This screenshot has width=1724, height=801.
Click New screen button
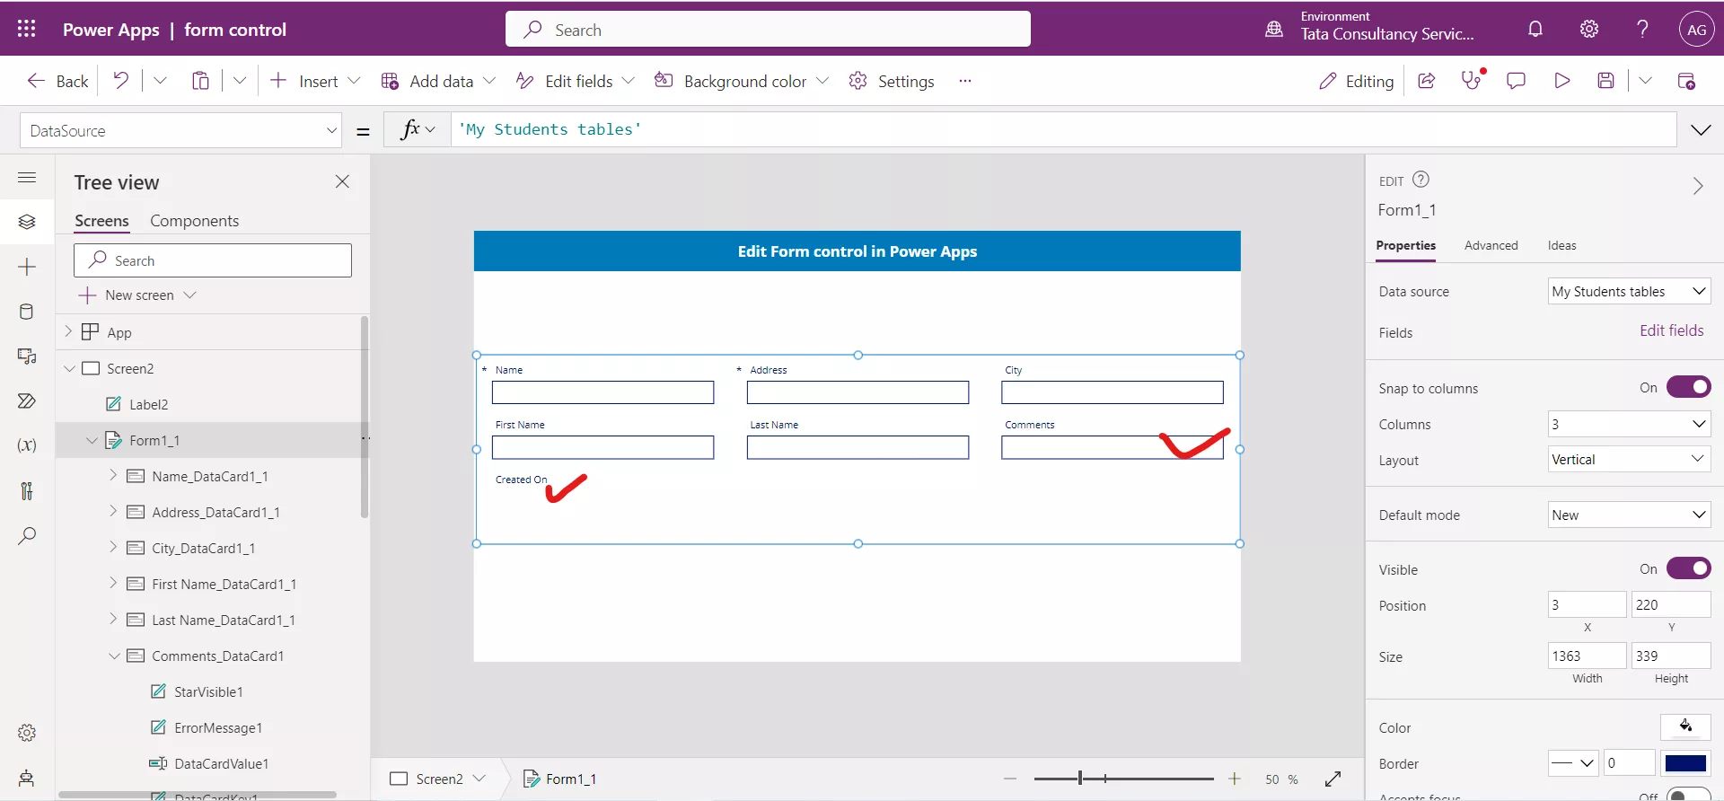point(137,295)
